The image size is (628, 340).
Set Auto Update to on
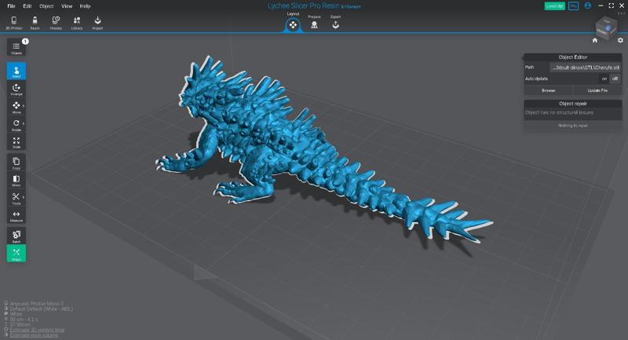pyautogui.click(x=604, y=79)
